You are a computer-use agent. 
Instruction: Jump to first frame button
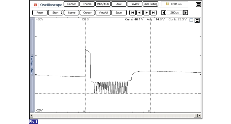point(133,12)
